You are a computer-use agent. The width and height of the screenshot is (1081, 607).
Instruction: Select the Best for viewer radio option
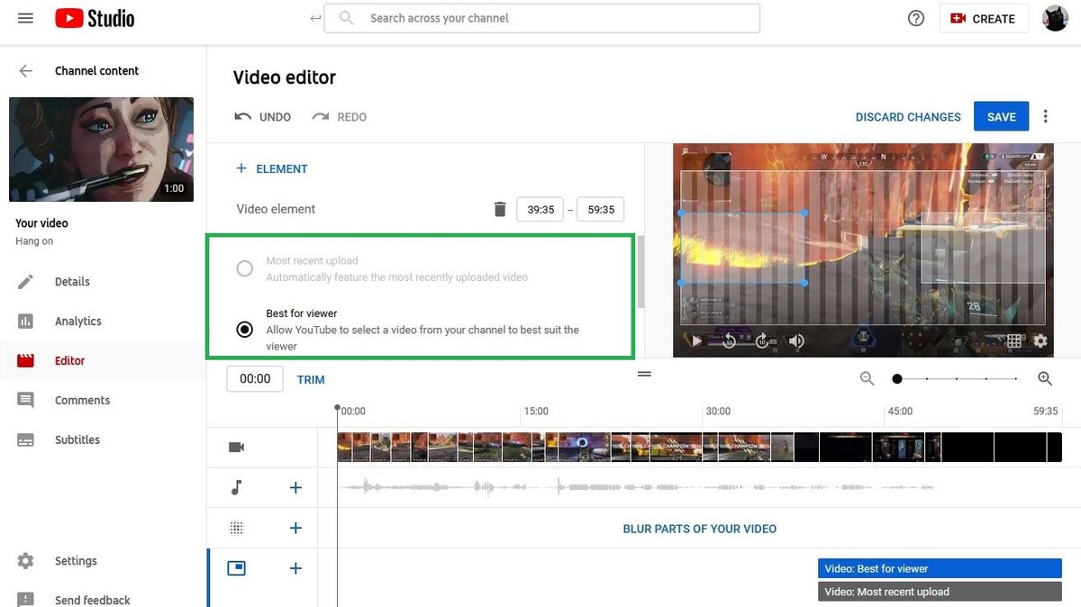coord(244,330)
